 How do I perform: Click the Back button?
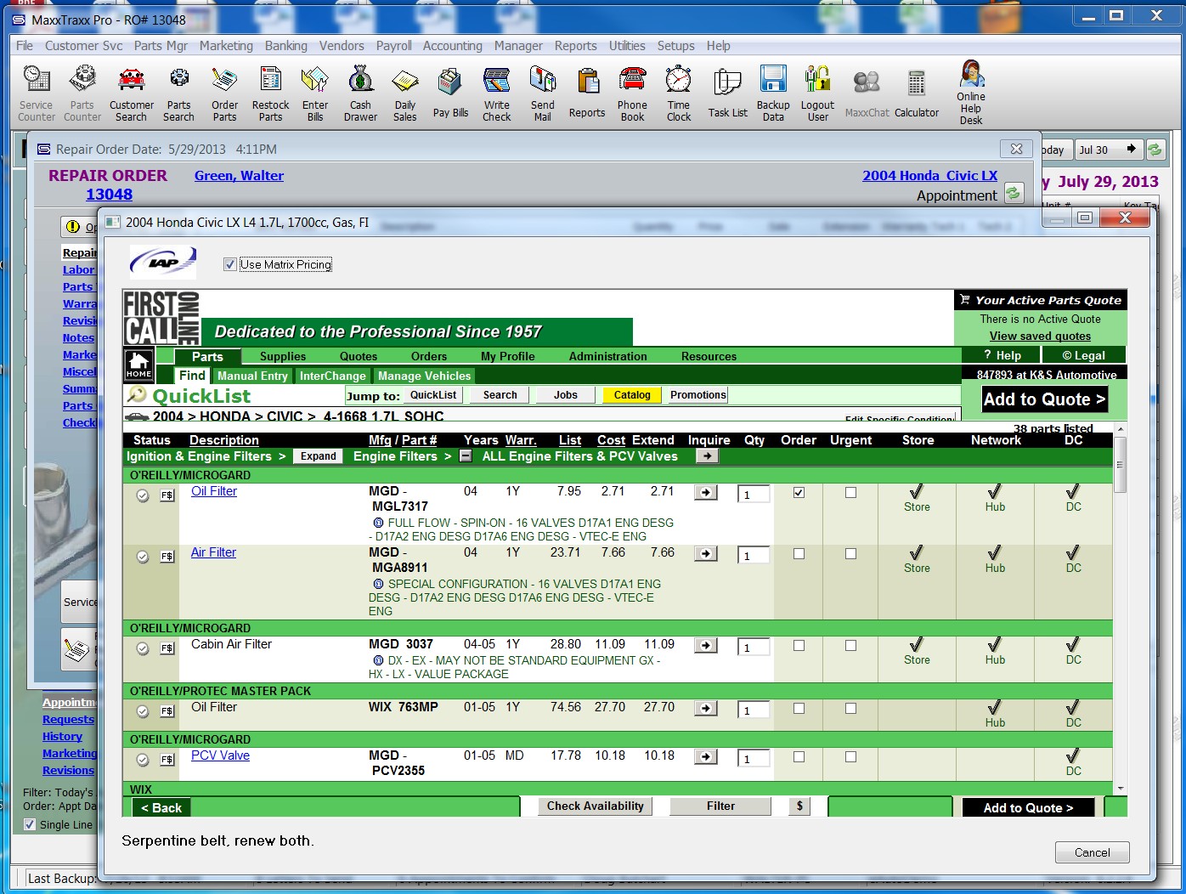point(161,807)
